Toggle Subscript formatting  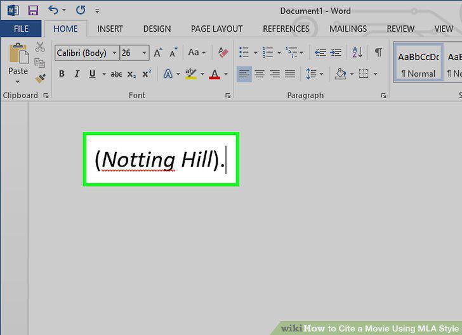pos(131,74)
